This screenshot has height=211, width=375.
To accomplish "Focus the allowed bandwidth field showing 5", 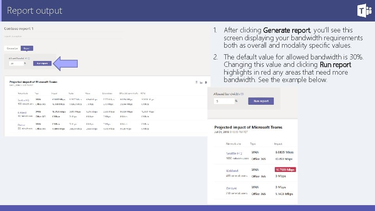I will tap(224, 101).
